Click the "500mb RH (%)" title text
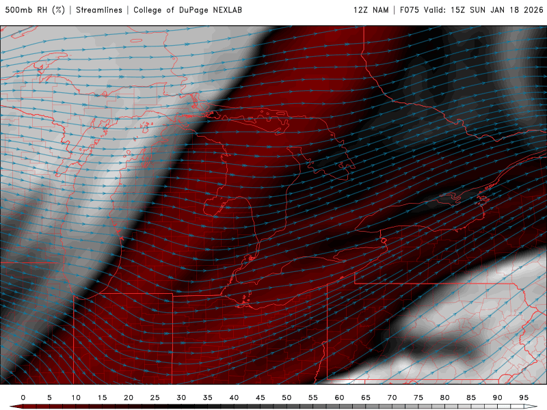 (x=36, y=10)
